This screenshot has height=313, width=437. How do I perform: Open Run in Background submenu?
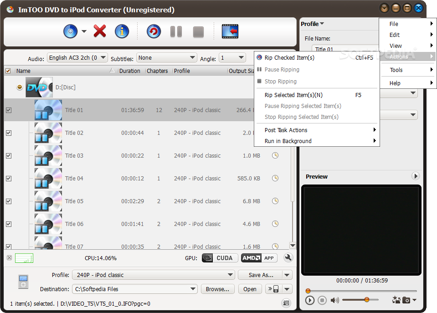[317, 141]
